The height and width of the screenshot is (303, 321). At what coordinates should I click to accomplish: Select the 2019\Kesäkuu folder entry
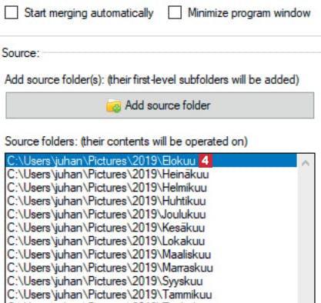[x=151, y=228]
